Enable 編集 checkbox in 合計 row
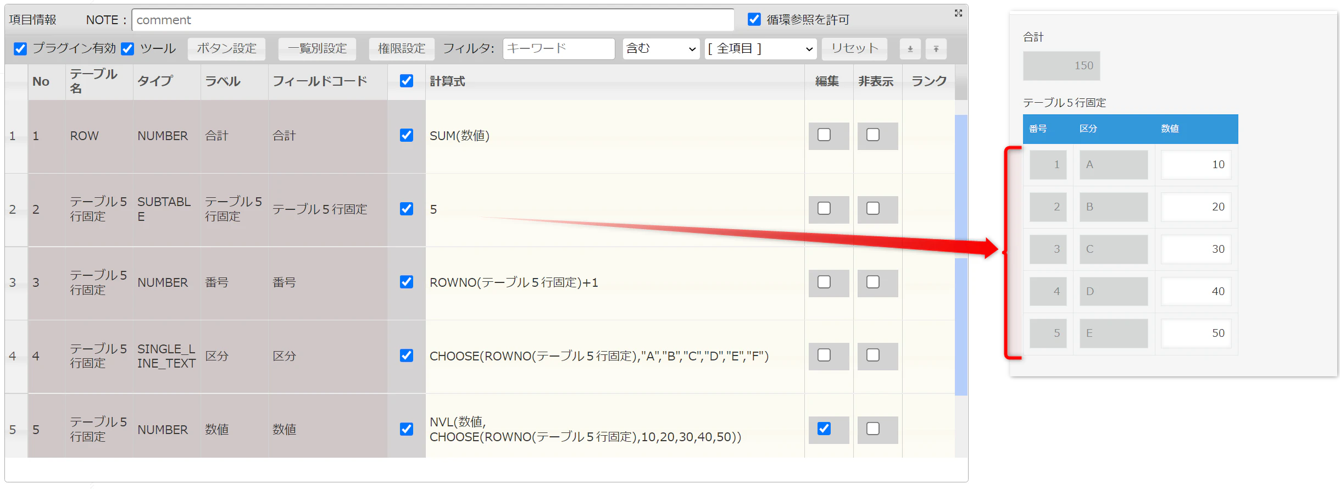 [824, 135]
